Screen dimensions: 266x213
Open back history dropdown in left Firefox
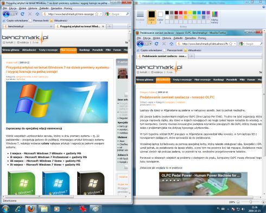[x=16, y=14]
